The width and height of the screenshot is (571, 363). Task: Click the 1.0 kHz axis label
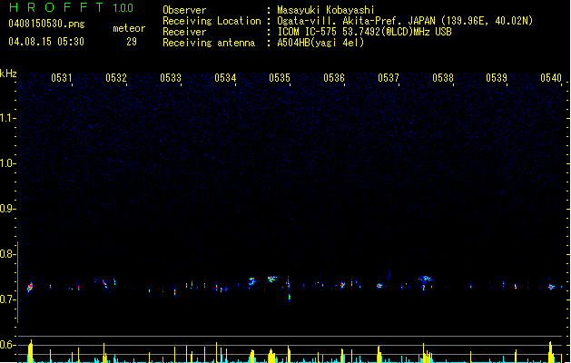tap(7, 163)
